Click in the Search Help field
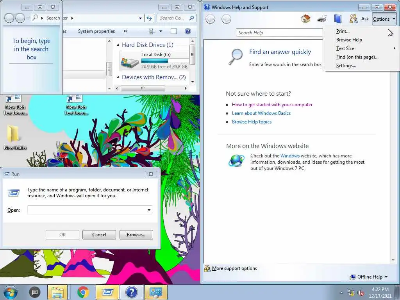 click(279, 33)
